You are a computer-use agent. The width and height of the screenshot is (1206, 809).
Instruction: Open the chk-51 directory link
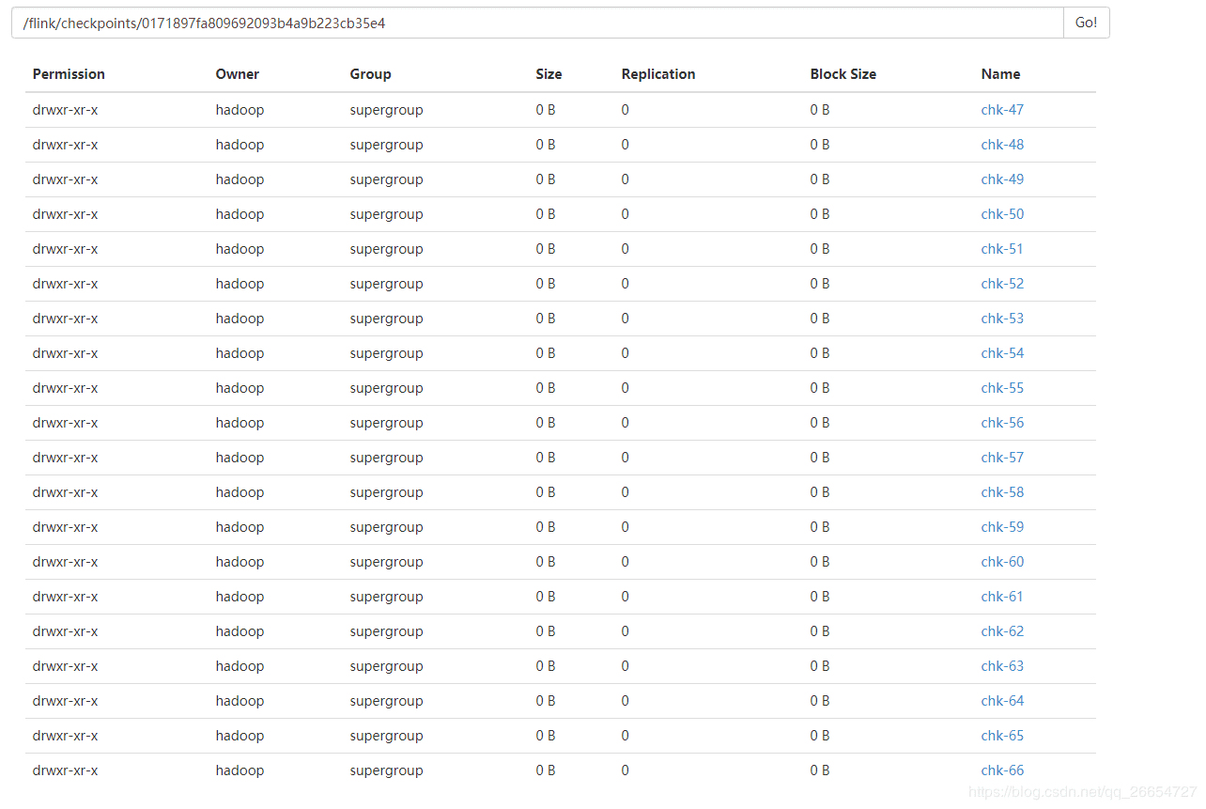coord(1002,249)
